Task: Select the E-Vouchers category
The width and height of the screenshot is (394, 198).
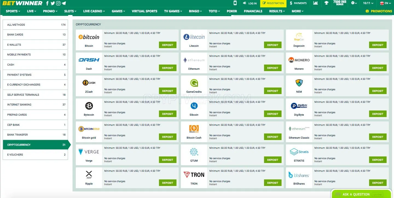Action: click(x=35, y=155)
